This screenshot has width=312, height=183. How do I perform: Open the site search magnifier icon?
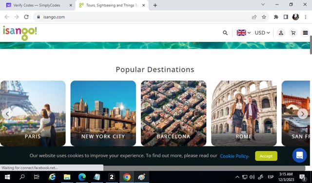coord(225,33)
